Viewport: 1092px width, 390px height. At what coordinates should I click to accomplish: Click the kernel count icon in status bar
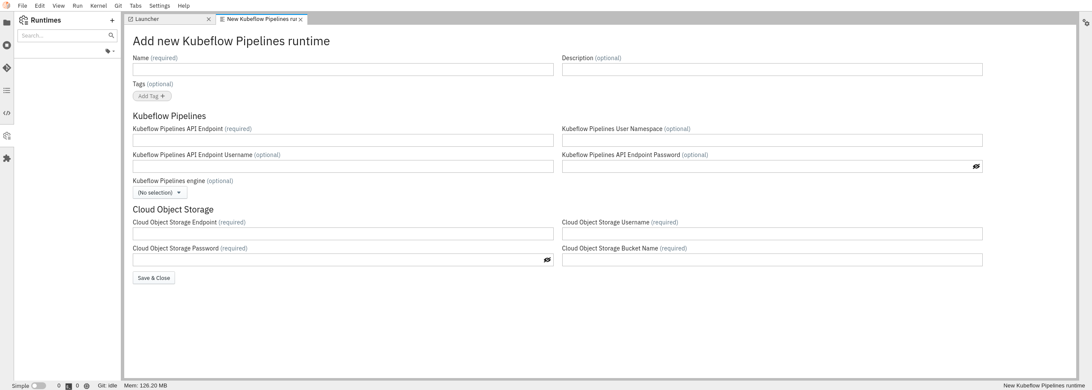[x=87, y=386]
